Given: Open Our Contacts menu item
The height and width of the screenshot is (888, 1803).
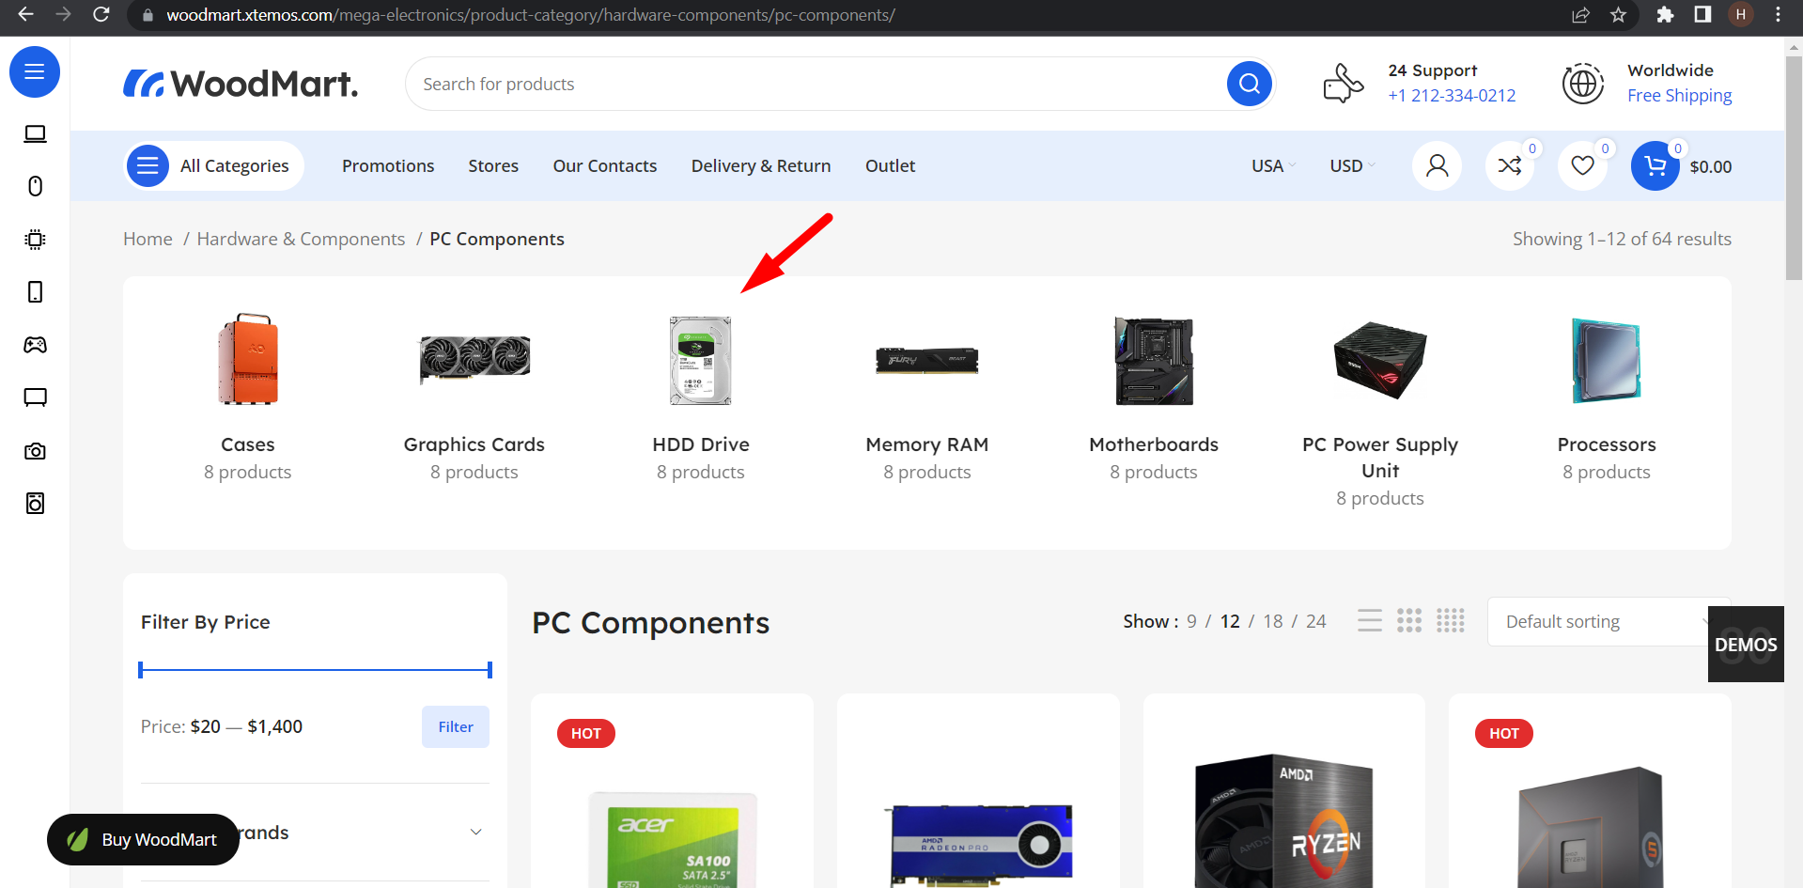Looking at the screenshot, I should [605, 166].
